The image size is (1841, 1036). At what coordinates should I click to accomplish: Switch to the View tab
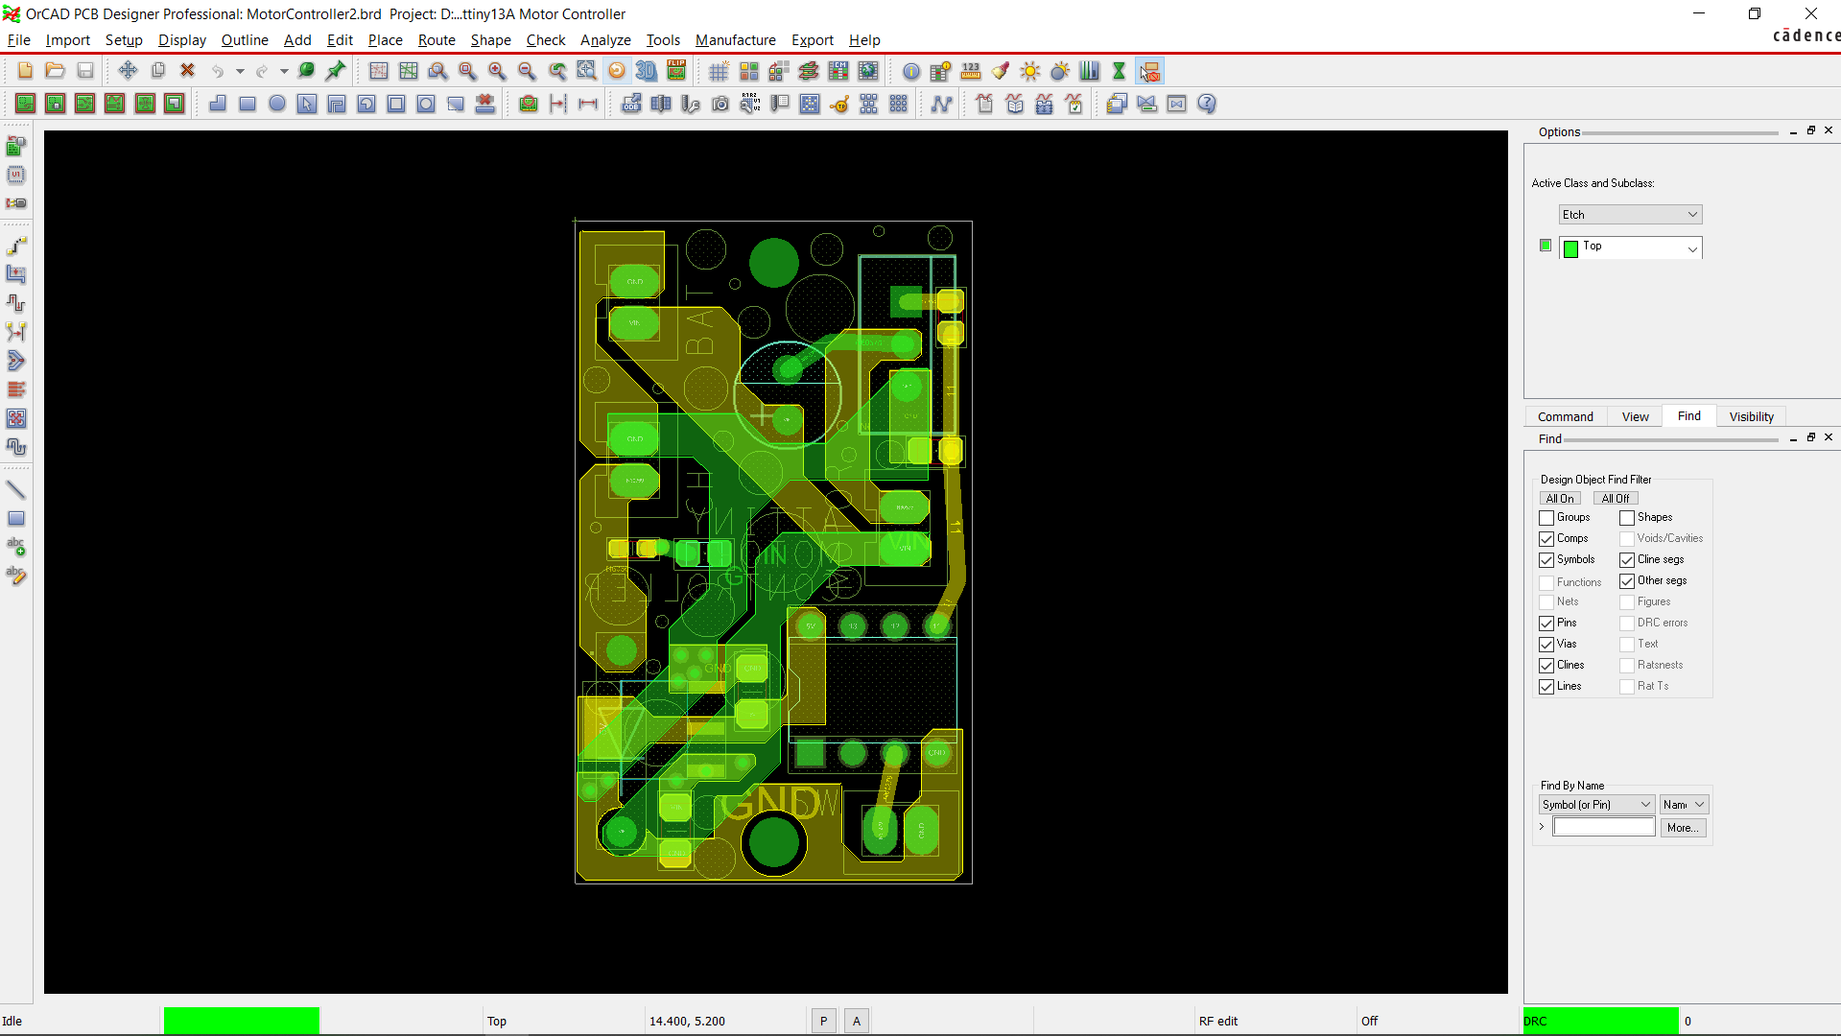pyautogui.click(x=1635, y=416)
